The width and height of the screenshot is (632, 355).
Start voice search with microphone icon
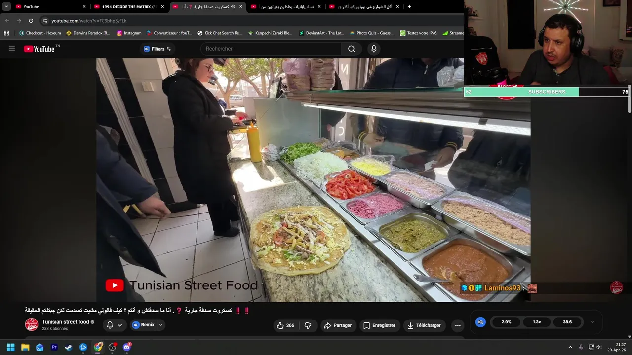(x=374, y=49)
